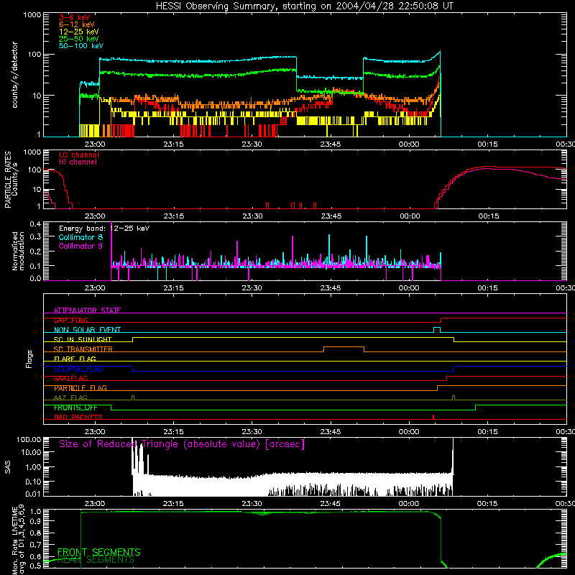Click the BAD_PACKETS flag label
This screenshot has height=575, width=575.
pyautogui.click(x=78, y=418)
